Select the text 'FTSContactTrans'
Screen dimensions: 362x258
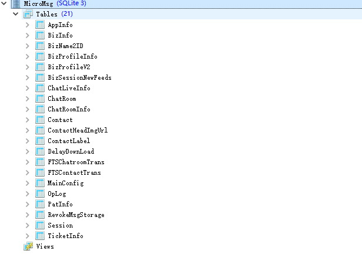pyautogui.click(x=74, y=172)
